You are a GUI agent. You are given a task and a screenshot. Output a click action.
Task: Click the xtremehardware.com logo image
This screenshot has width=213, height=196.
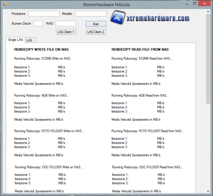tap(150, 18)
